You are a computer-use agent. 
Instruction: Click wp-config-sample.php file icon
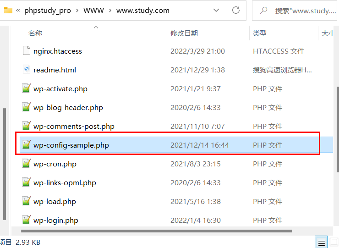click(x=27, y=144)
